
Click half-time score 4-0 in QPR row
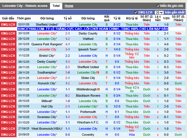(166, 44)
